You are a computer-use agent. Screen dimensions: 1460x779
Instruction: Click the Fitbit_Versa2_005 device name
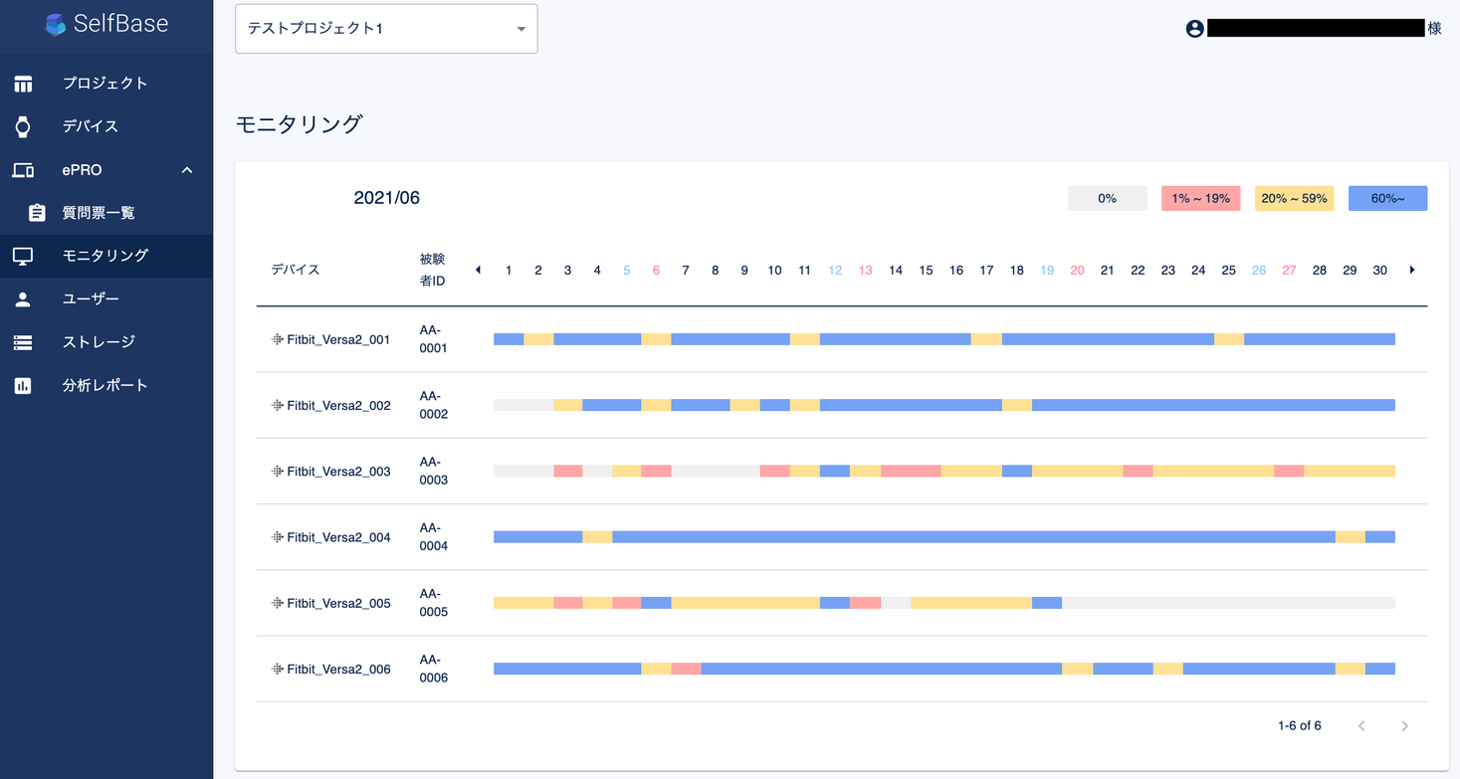(x=338, y=603)
